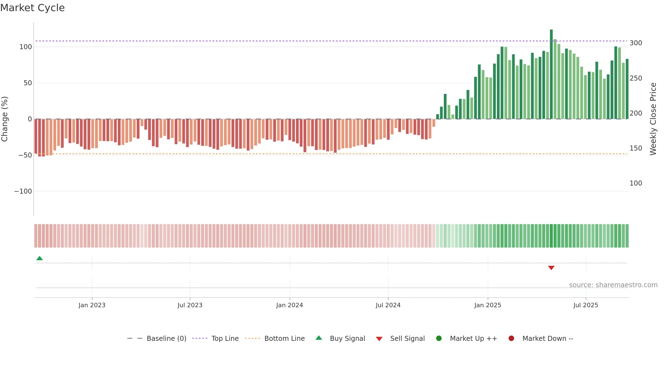Click the Market Cycle chart title
This screenshot has width=667, height=375.
pyautogui.click(x=33, y=8)
